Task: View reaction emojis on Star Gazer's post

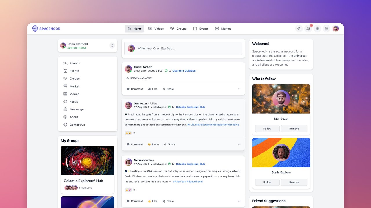Action: (128, 133)
